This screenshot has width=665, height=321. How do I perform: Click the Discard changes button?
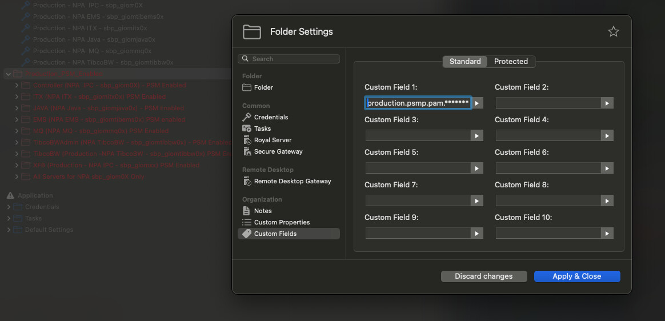coord(483,276)
